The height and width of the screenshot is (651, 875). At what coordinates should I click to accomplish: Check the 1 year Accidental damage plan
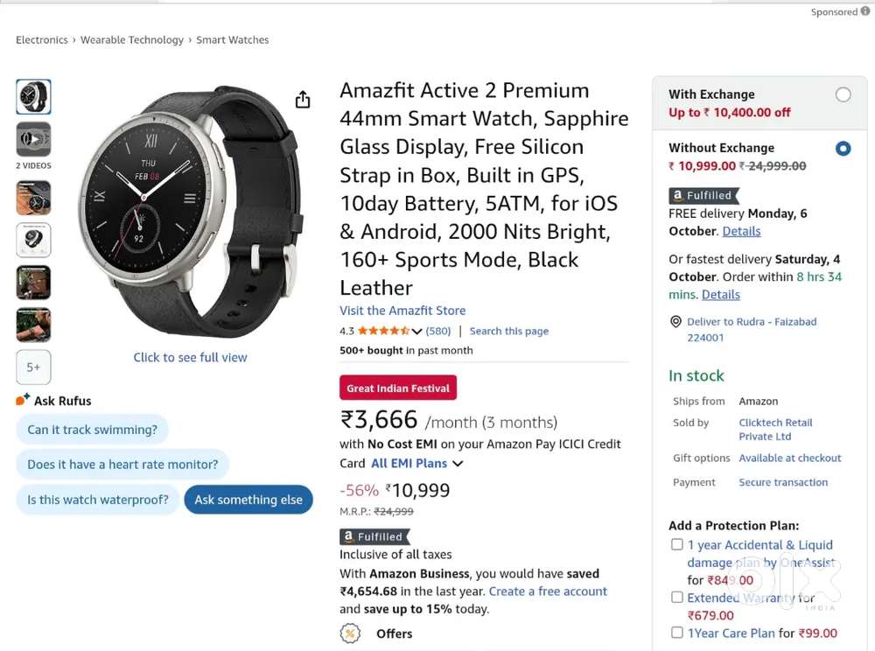pyautogui.click(x=677, y=544)
